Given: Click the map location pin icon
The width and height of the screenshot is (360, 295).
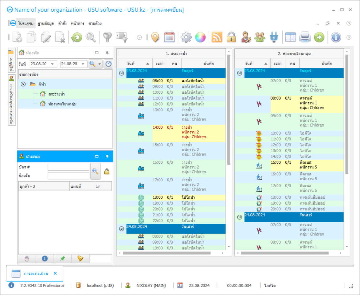Looking at the screenshot, I should [155, 37].
